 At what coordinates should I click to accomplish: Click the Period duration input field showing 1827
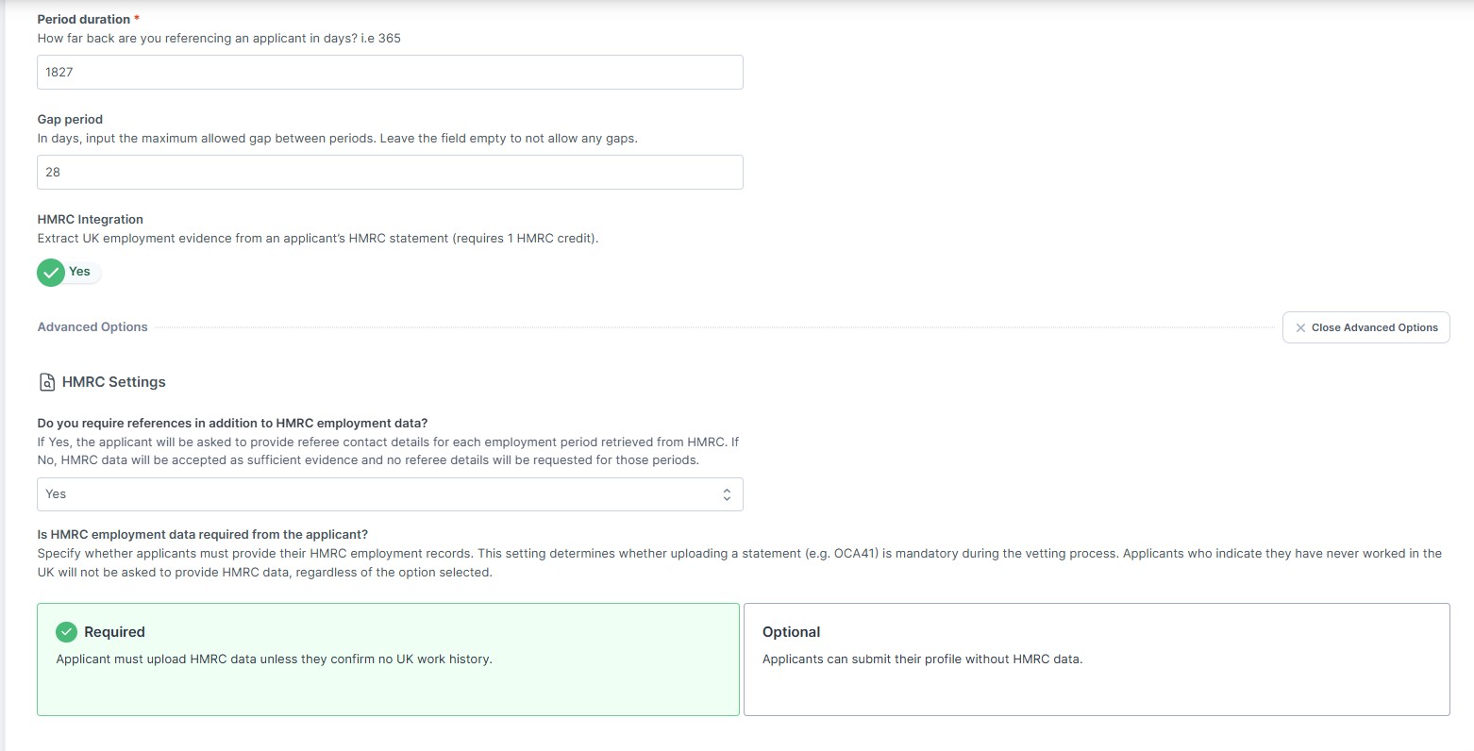pyautogui.click(x=390, y=73)
